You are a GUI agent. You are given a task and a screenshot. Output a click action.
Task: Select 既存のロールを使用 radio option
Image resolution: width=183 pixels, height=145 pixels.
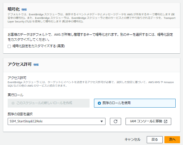135,103
